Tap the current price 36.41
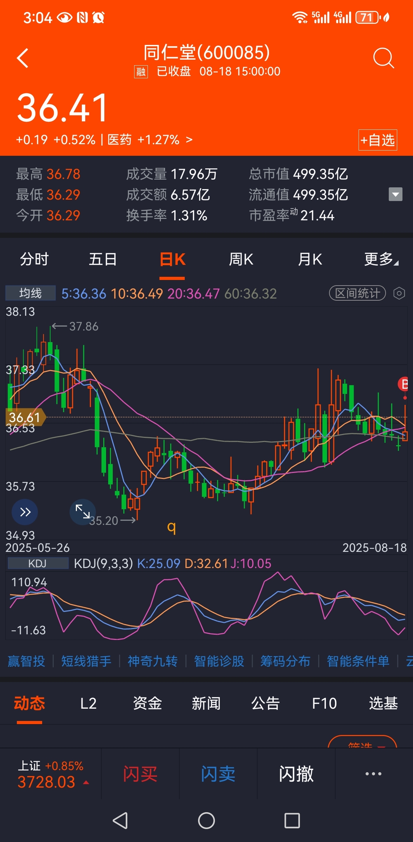Screen dimensions: 413x842 coord(63,108)
